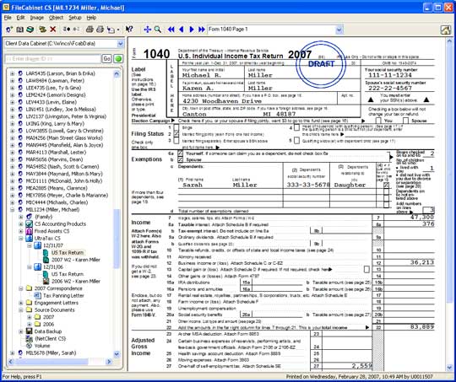This screenshot has height=382, width=456.
Task: Click the tree's vertical scrollbar thumb
Action: 117,239
